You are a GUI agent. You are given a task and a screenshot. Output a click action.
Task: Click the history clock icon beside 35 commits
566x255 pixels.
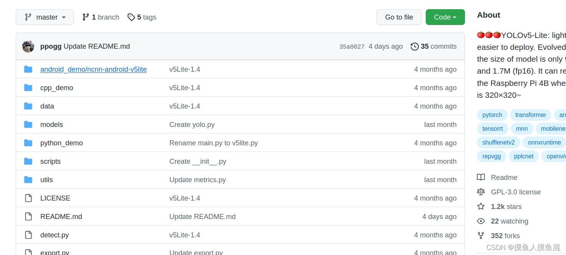415,46
